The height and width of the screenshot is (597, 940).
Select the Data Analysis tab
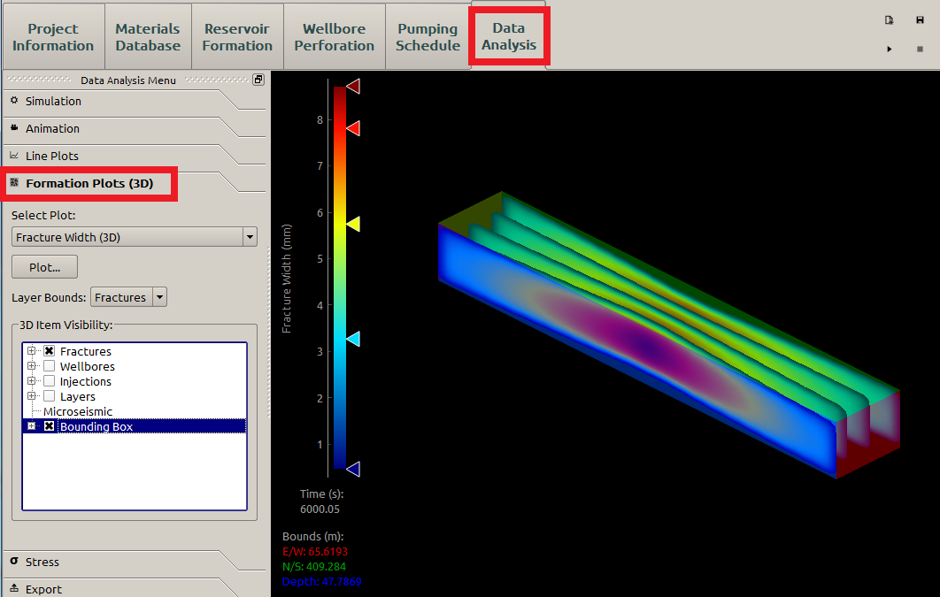509,36
